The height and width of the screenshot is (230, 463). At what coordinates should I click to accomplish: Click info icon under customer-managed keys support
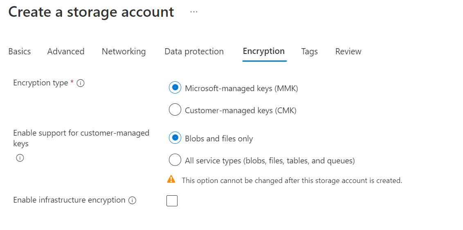coord(20,158)
